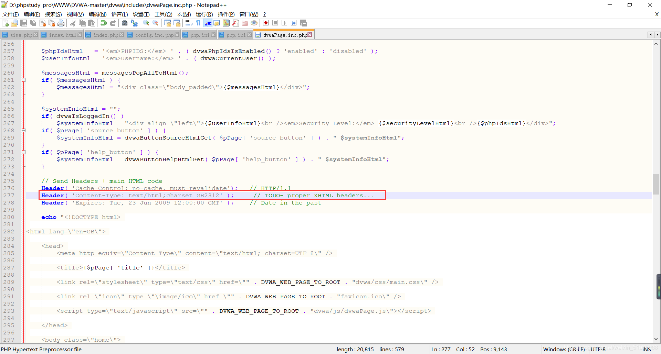Toggle synchronize horizontal scrolling
The image size is (661, 354).
tap(177, 23)
